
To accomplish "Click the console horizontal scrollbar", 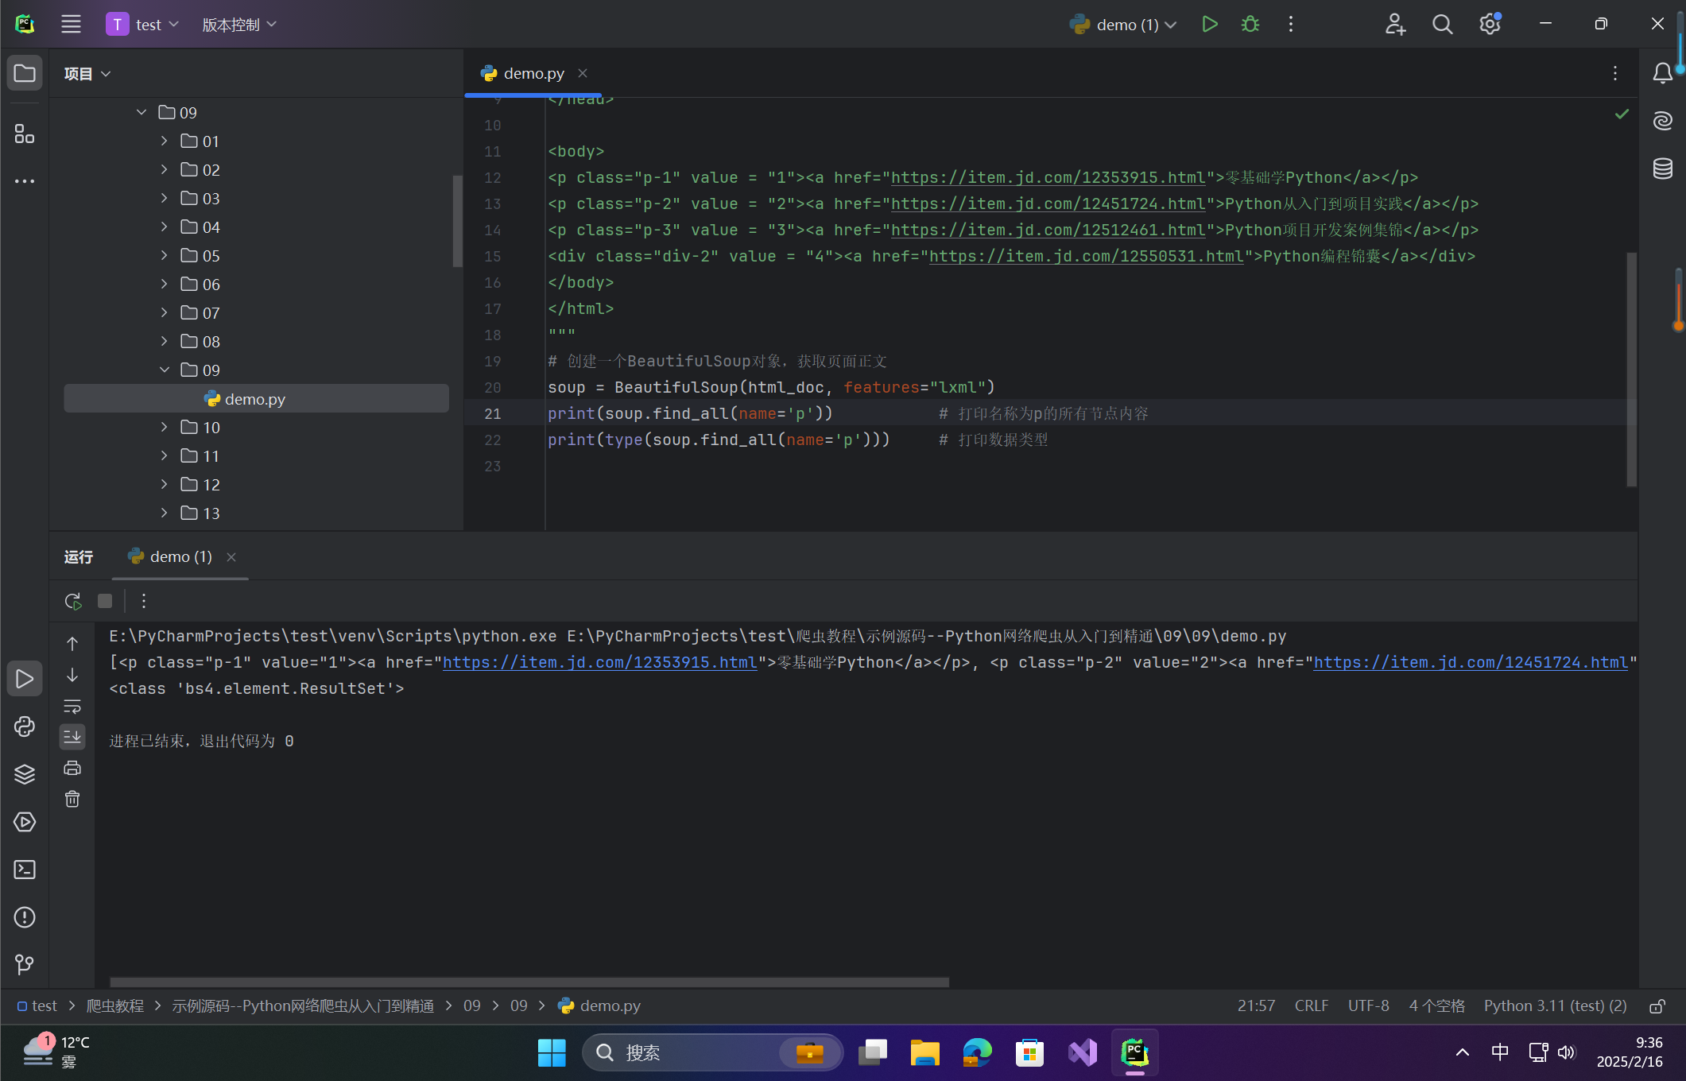I will tap(529, 982).
